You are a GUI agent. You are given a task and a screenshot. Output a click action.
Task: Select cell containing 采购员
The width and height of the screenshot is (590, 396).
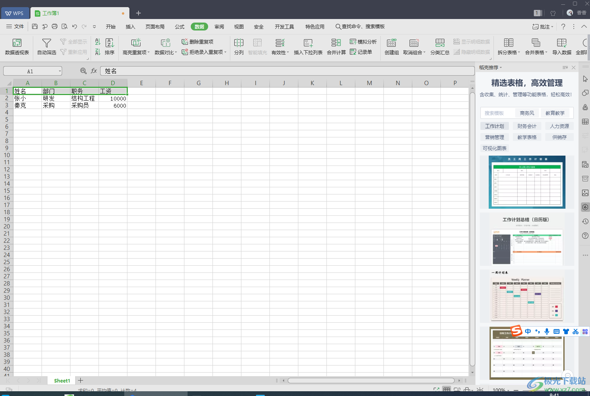[x=84, y=105]
